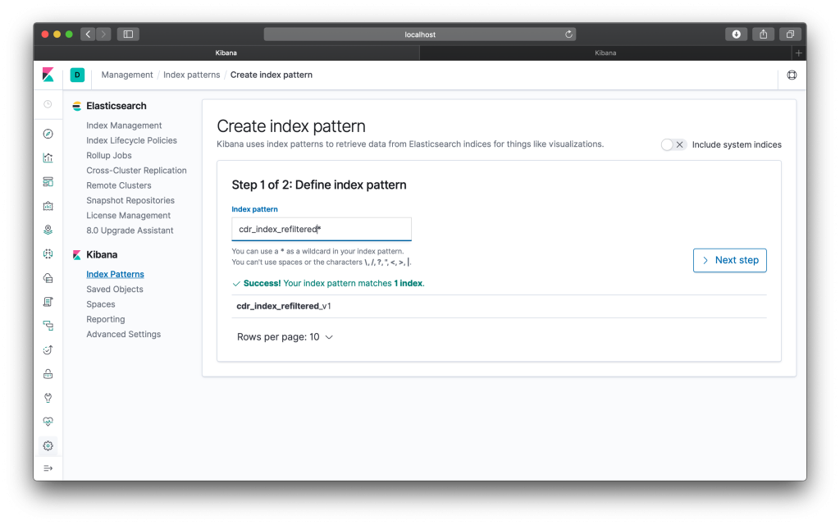Screen dimensions: 840x525
Task: Open Discover compass icon in sidebar
Action: click(x=48, y=134)
